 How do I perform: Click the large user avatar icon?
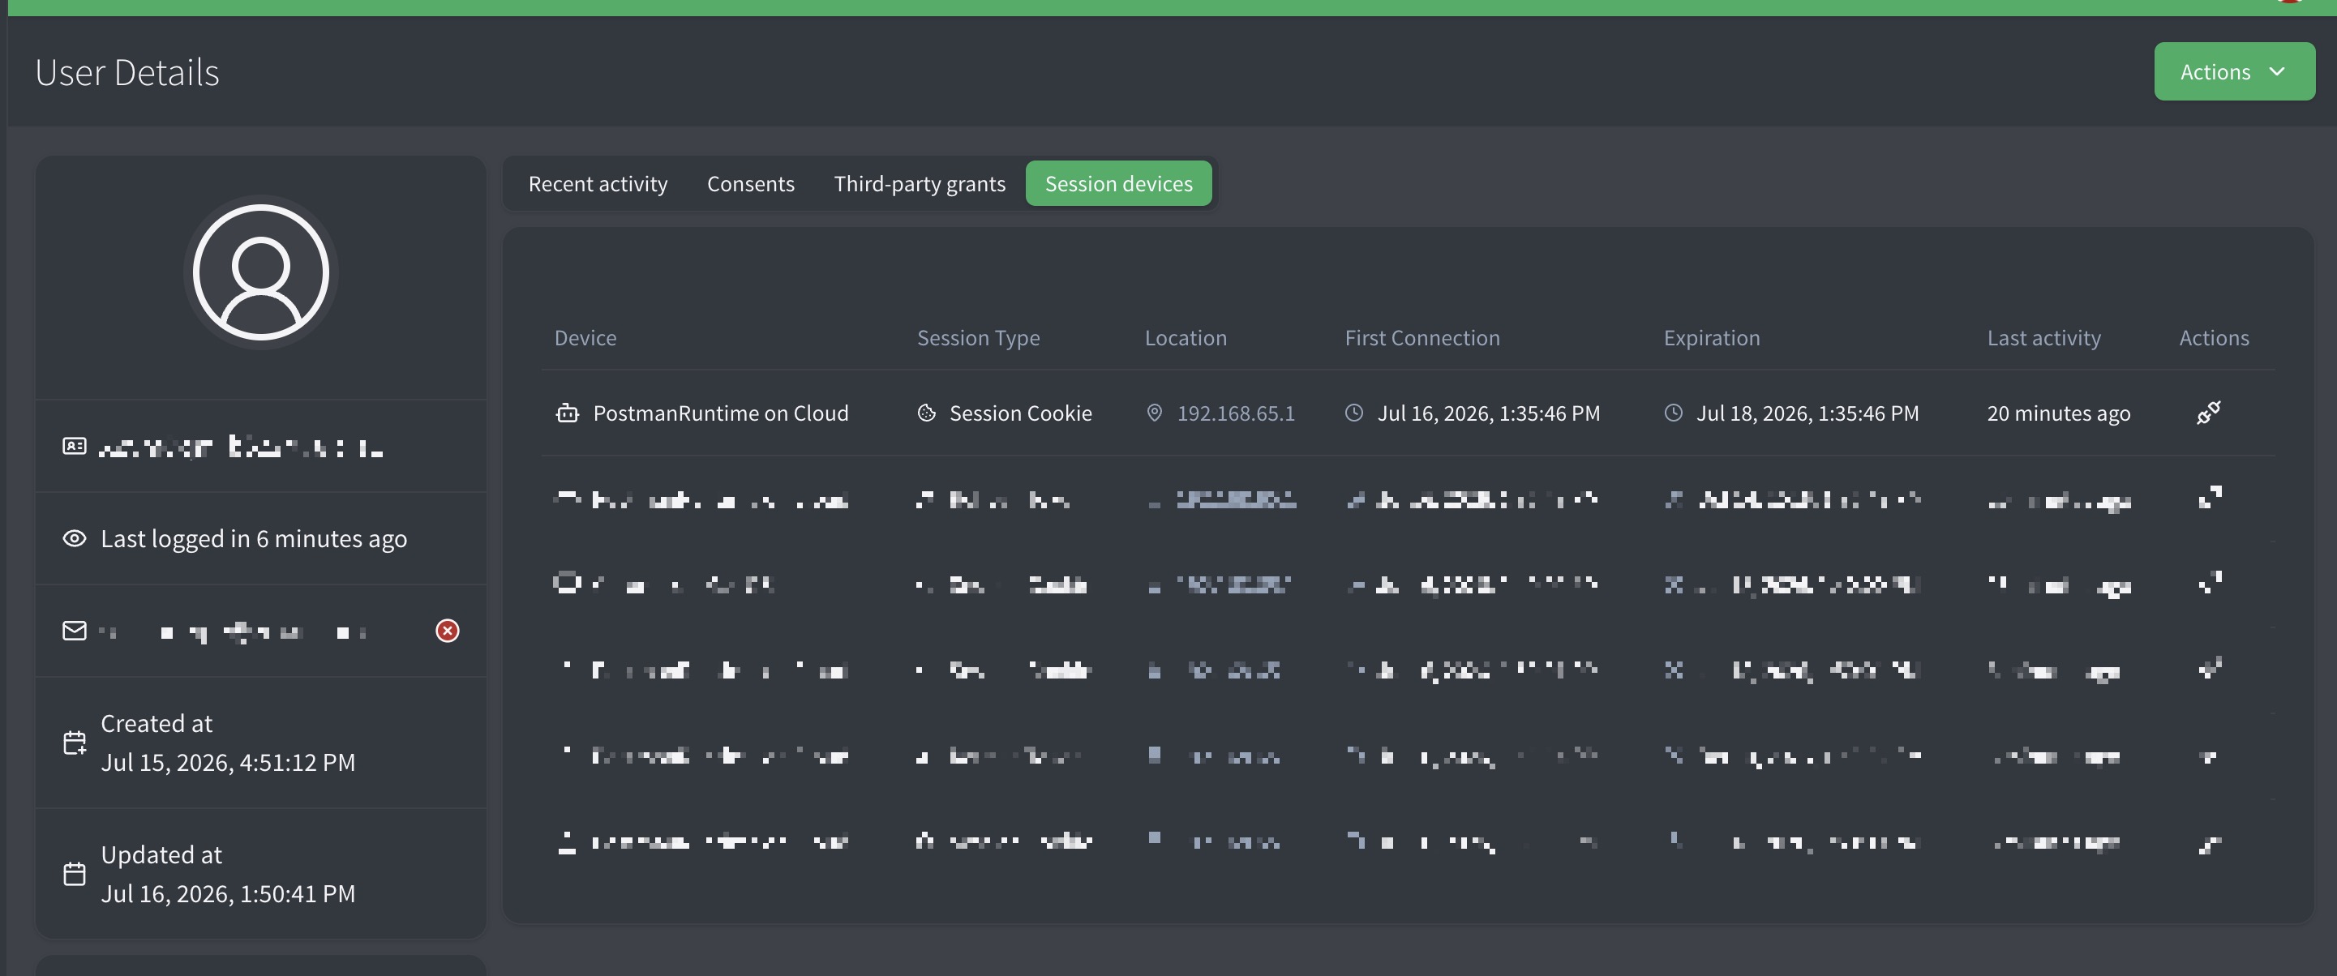click(260, 273)
